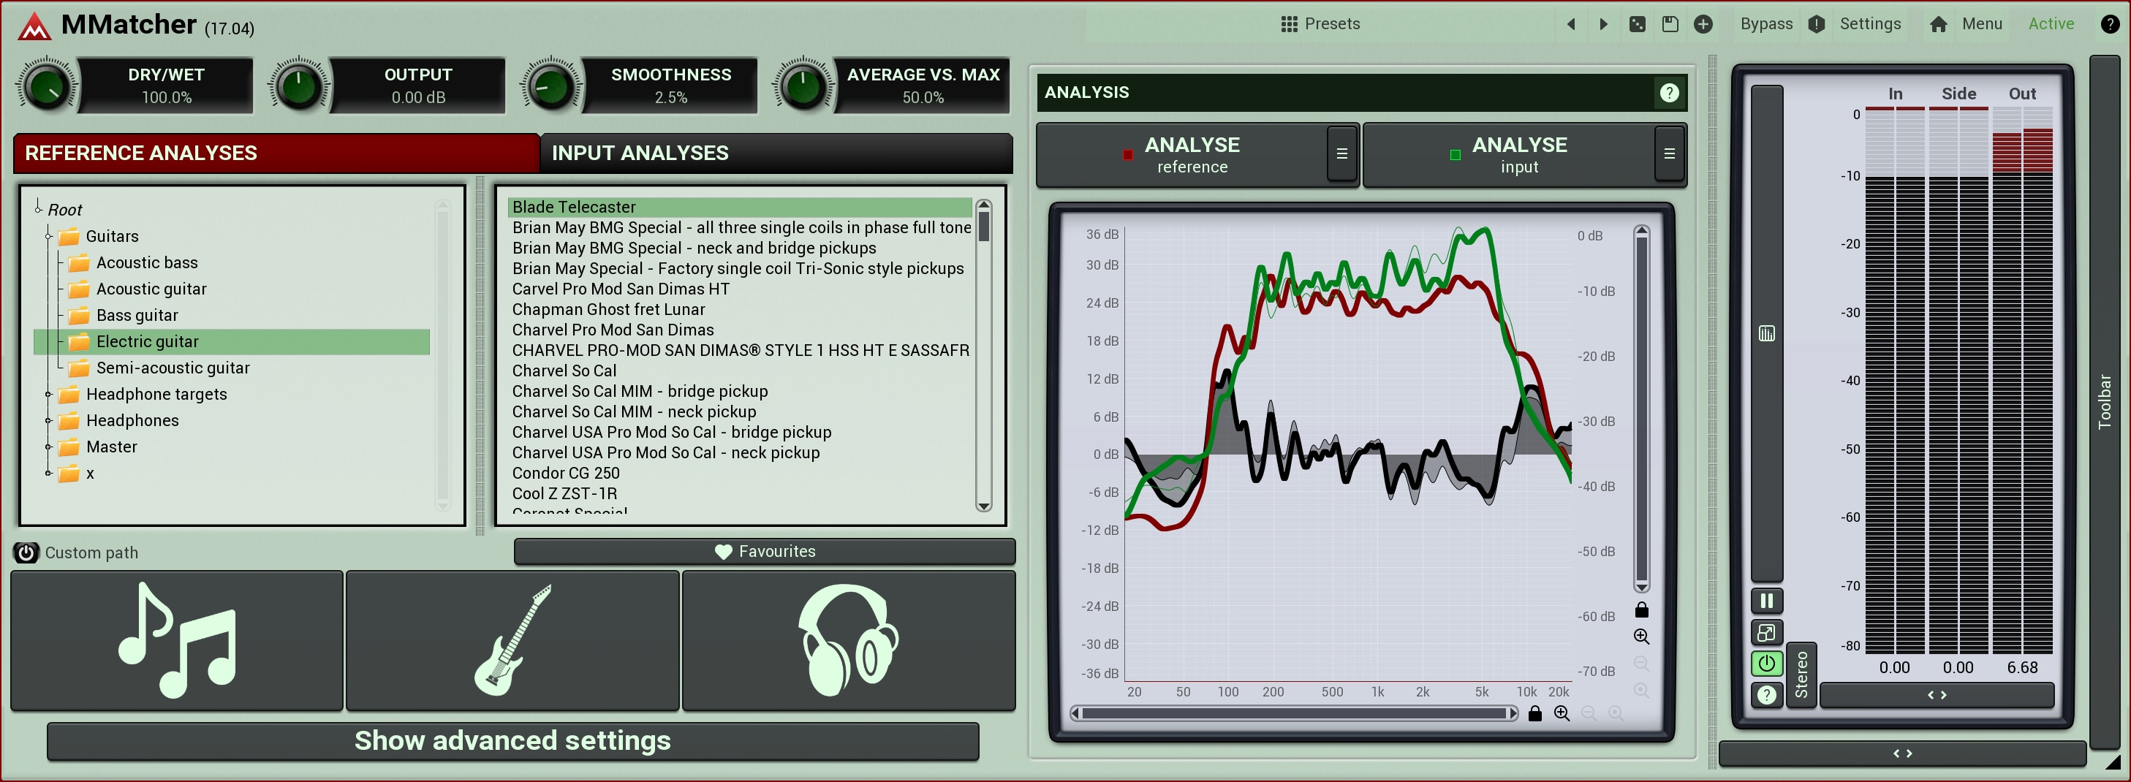
Task: Toggle the Bypass button
Action: 1765,24
